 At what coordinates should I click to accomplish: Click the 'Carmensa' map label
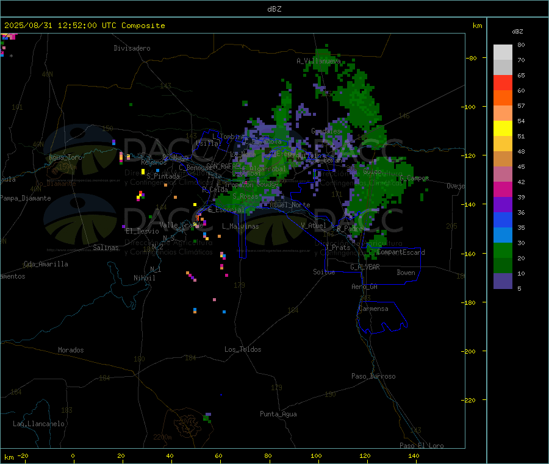pyautogui.click(x=373, y=309)
